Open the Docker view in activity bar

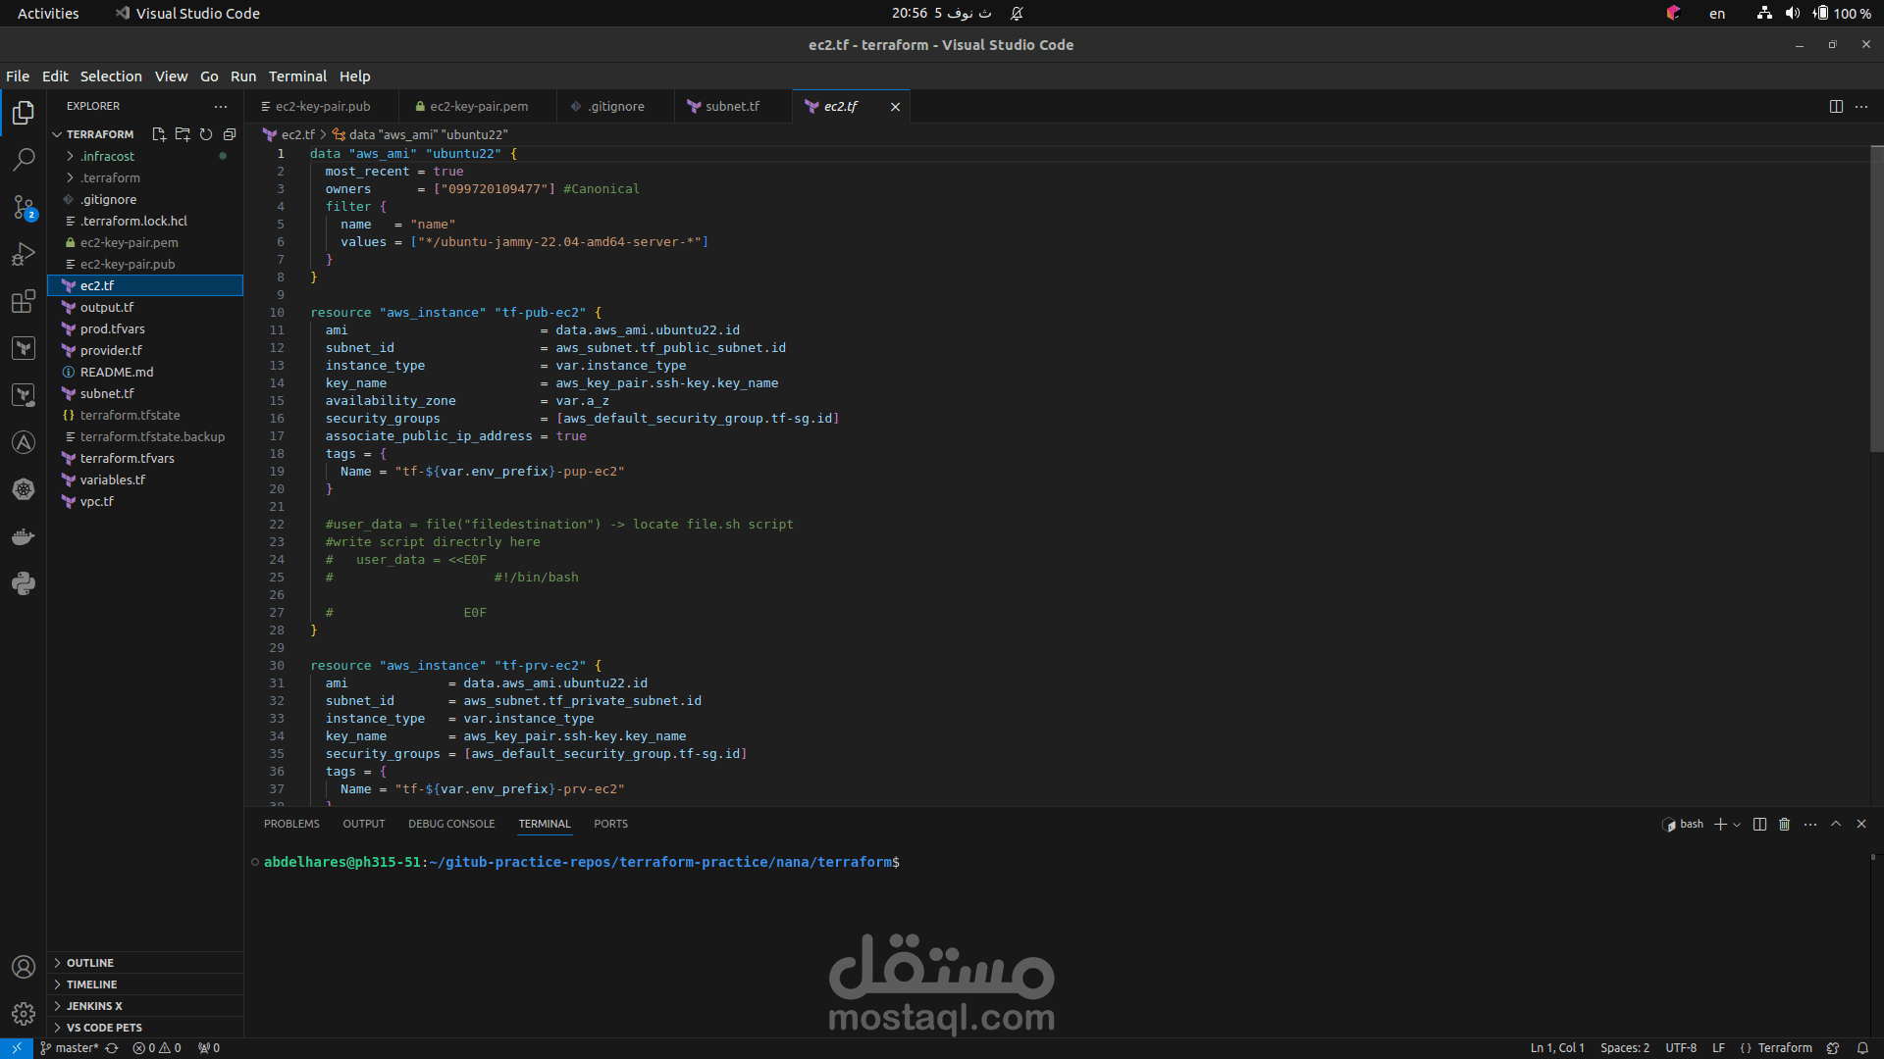click(x=24, y=536)
